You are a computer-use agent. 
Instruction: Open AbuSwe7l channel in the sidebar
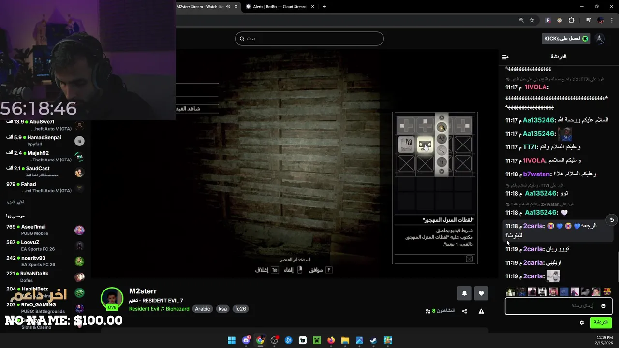tap(45, 125)
